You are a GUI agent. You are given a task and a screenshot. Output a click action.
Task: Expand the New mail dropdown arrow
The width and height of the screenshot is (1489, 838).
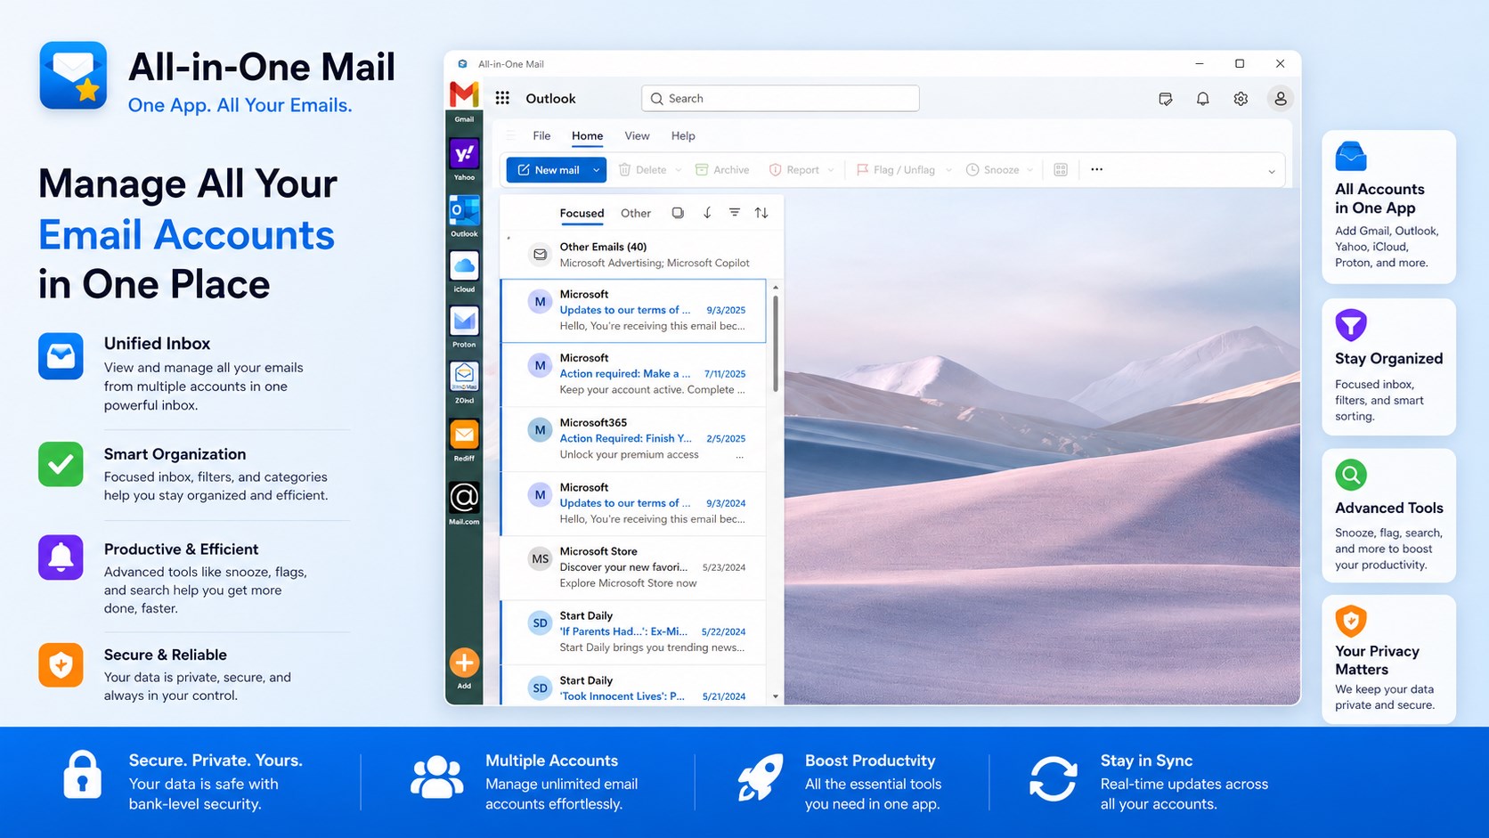597,170
